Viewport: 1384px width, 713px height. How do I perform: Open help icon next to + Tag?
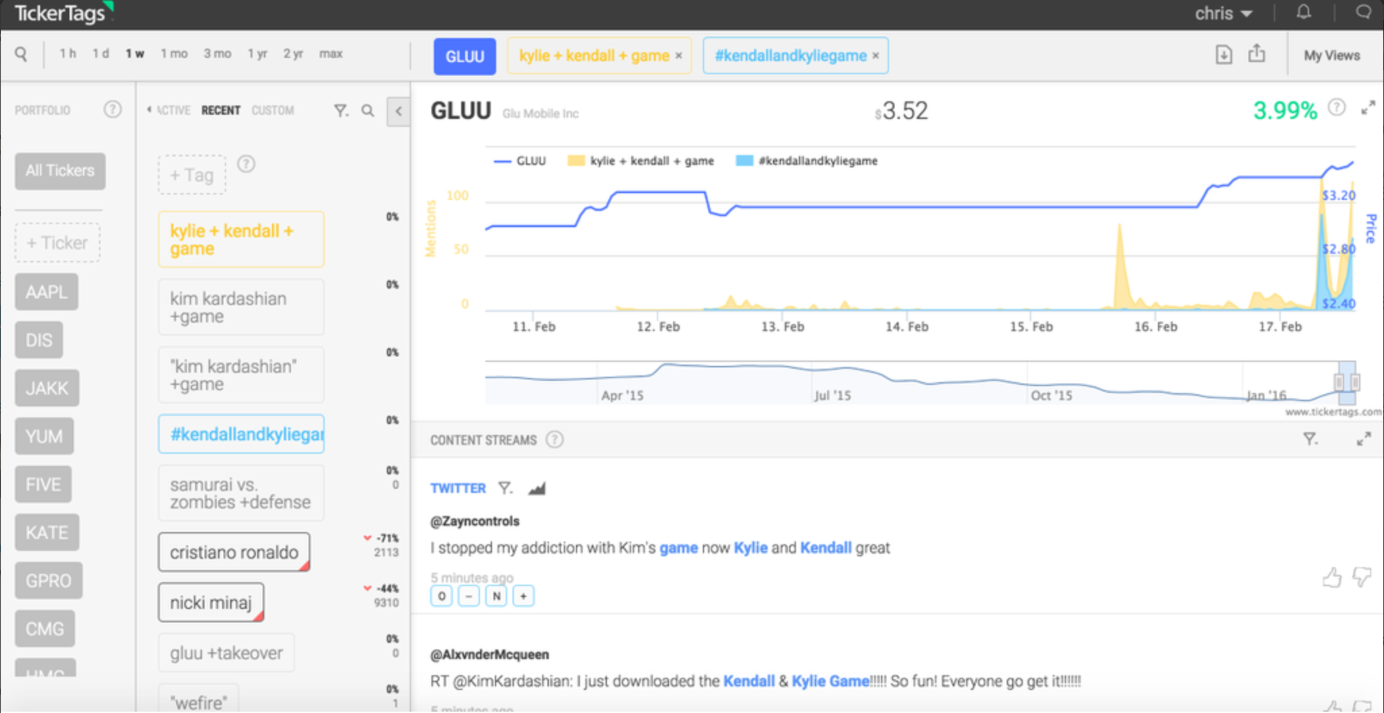pos(246,164)
